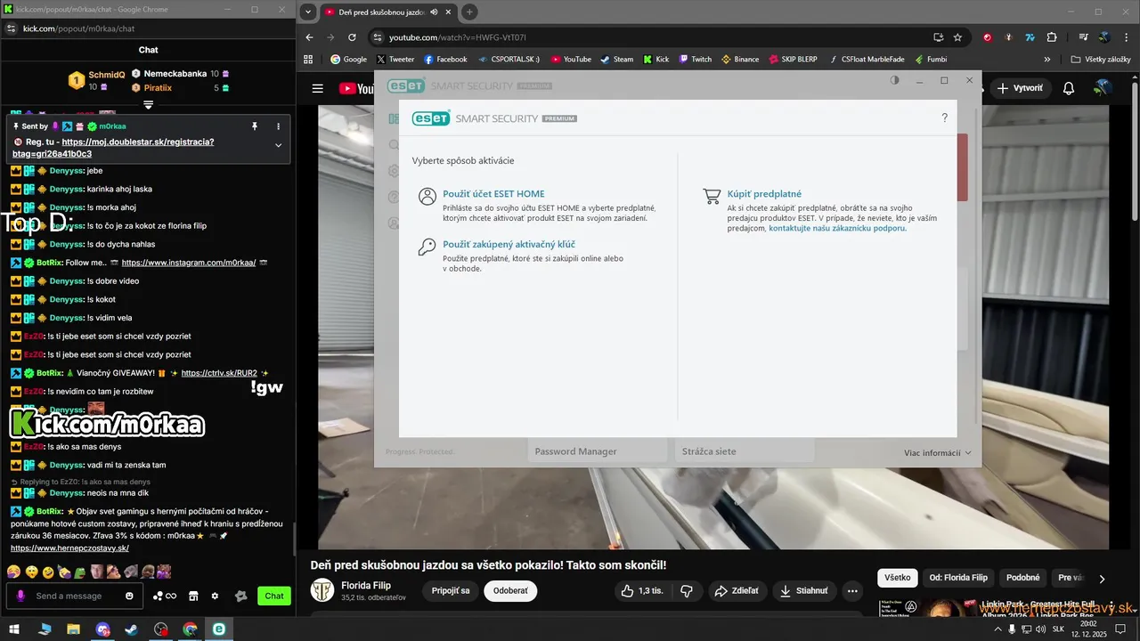Screen dimensions: 1140x641
Task: Open pinned message three-dot options
Action: click(x=278, y=126)
